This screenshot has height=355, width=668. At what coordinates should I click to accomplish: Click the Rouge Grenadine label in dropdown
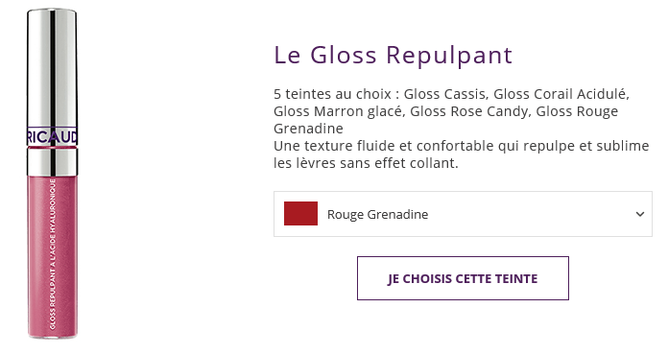click(377, 214)
